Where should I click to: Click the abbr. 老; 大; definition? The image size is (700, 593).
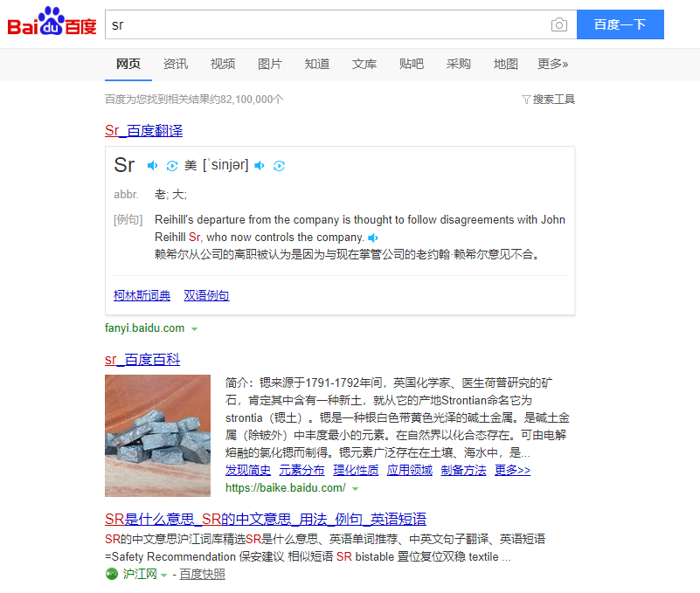point(150,195)
